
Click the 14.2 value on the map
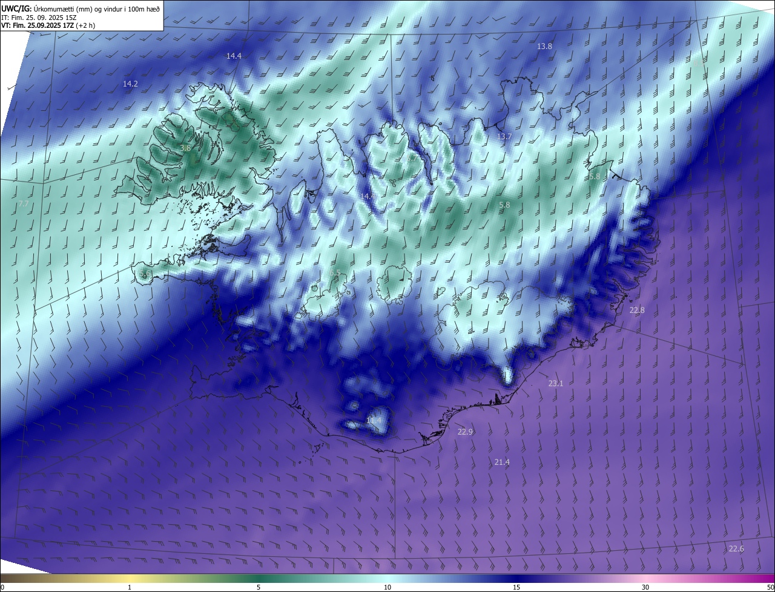(130, 84)
